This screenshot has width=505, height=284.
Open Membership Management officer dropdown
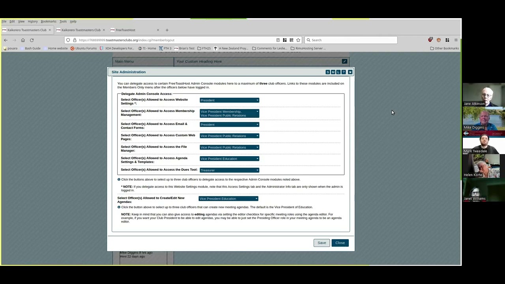(x=229, y=114)
